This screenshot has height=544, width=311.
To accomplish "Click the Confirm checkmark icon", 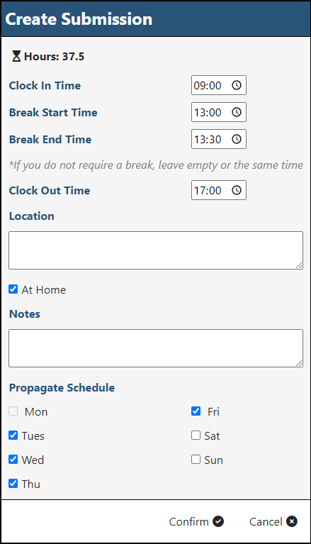I will click(x=218, y=521).
